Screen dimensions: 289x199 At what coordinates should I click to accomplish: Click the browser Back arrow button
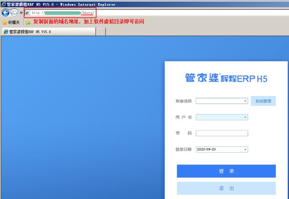(x=6, y=13)
